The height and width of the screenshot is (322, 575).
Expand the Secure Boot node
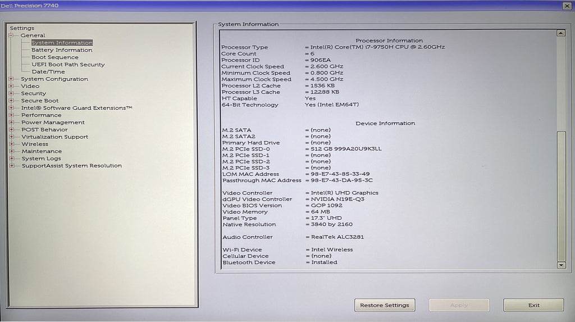[11, 101]
